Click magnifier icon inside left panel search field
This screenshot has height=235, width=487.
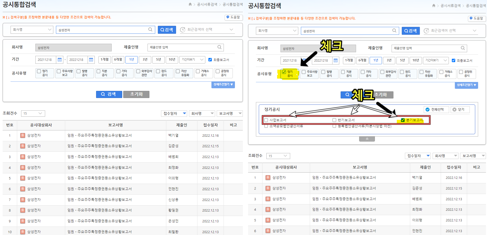click(x=150, y=30)
